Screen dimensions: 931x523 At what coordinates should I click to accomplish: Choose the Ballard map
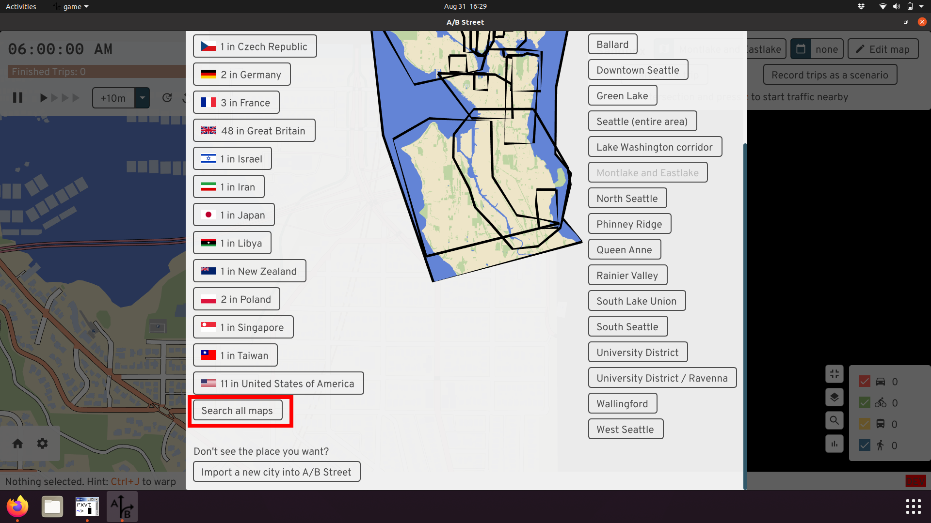tap(612, 44)
